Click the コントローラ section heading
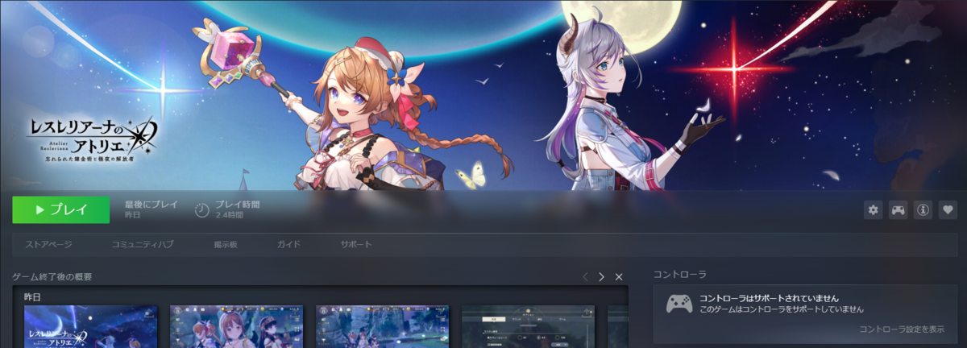Viewport: 967px width, 348px height. click(679, 275)
